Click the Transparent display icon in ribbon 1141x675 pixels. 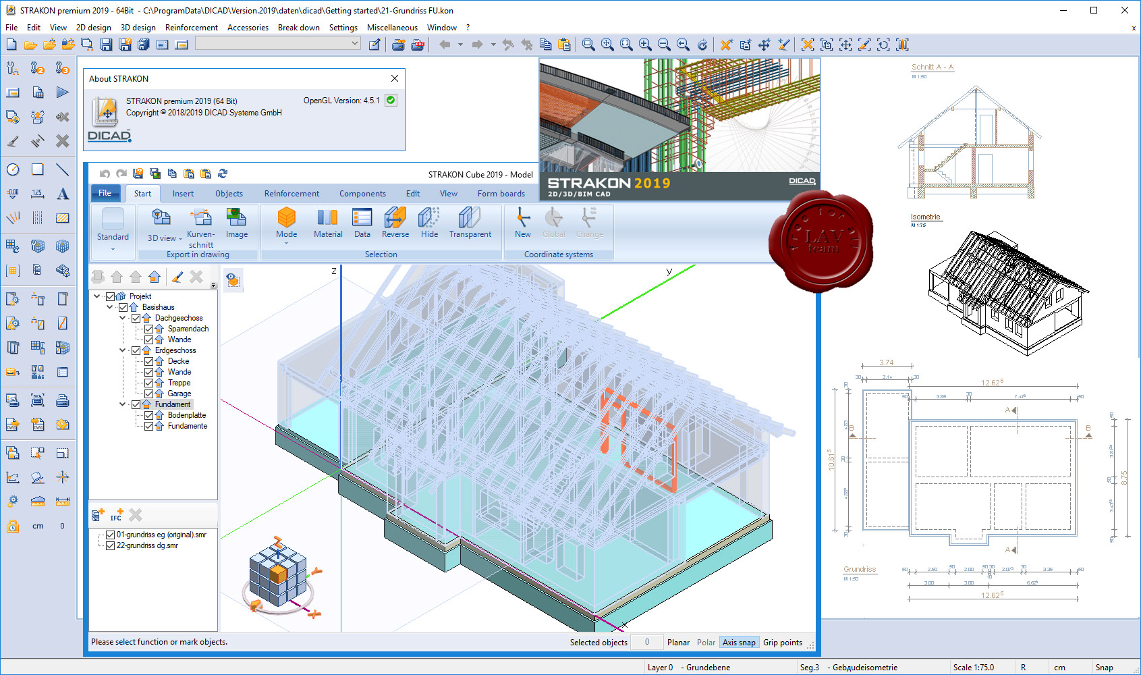click(470, 217)
